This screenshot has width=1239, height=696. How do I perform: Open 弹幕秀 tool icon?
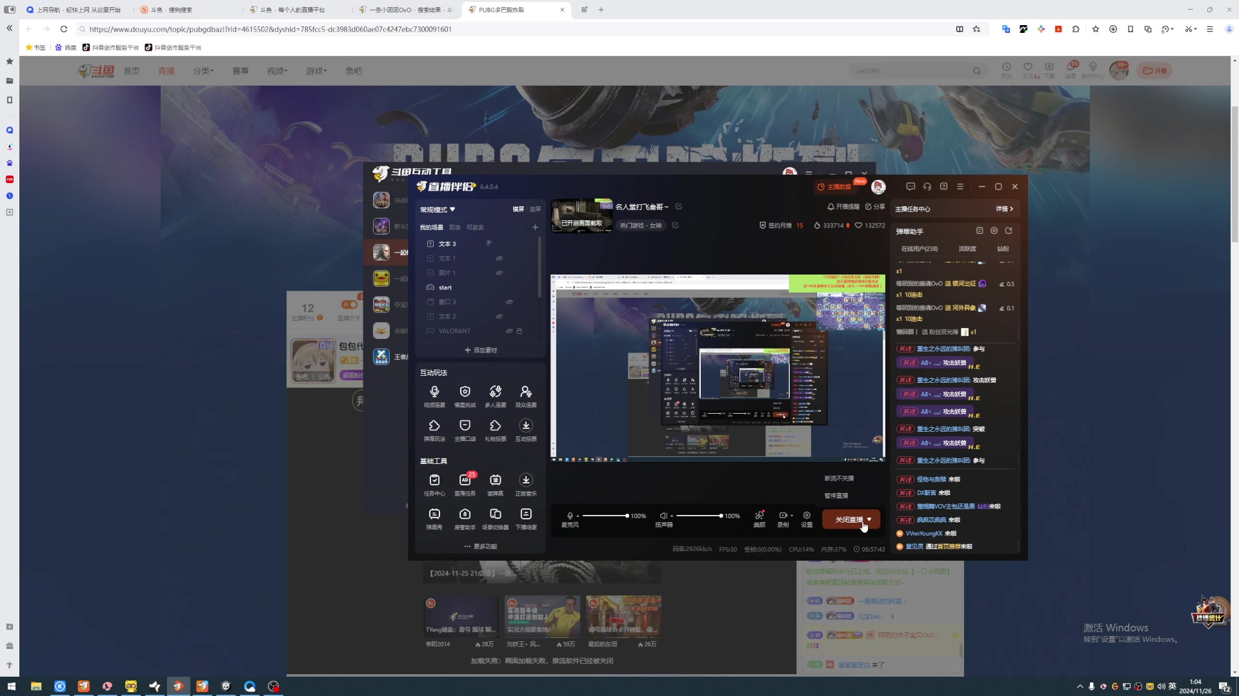(x=434, y=519)
